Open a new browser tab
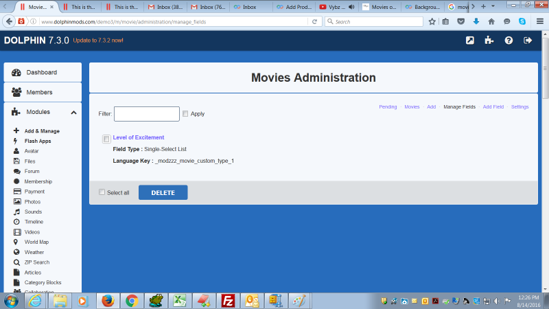The width and height of the screenshot is (549, 309). point(483,6)
